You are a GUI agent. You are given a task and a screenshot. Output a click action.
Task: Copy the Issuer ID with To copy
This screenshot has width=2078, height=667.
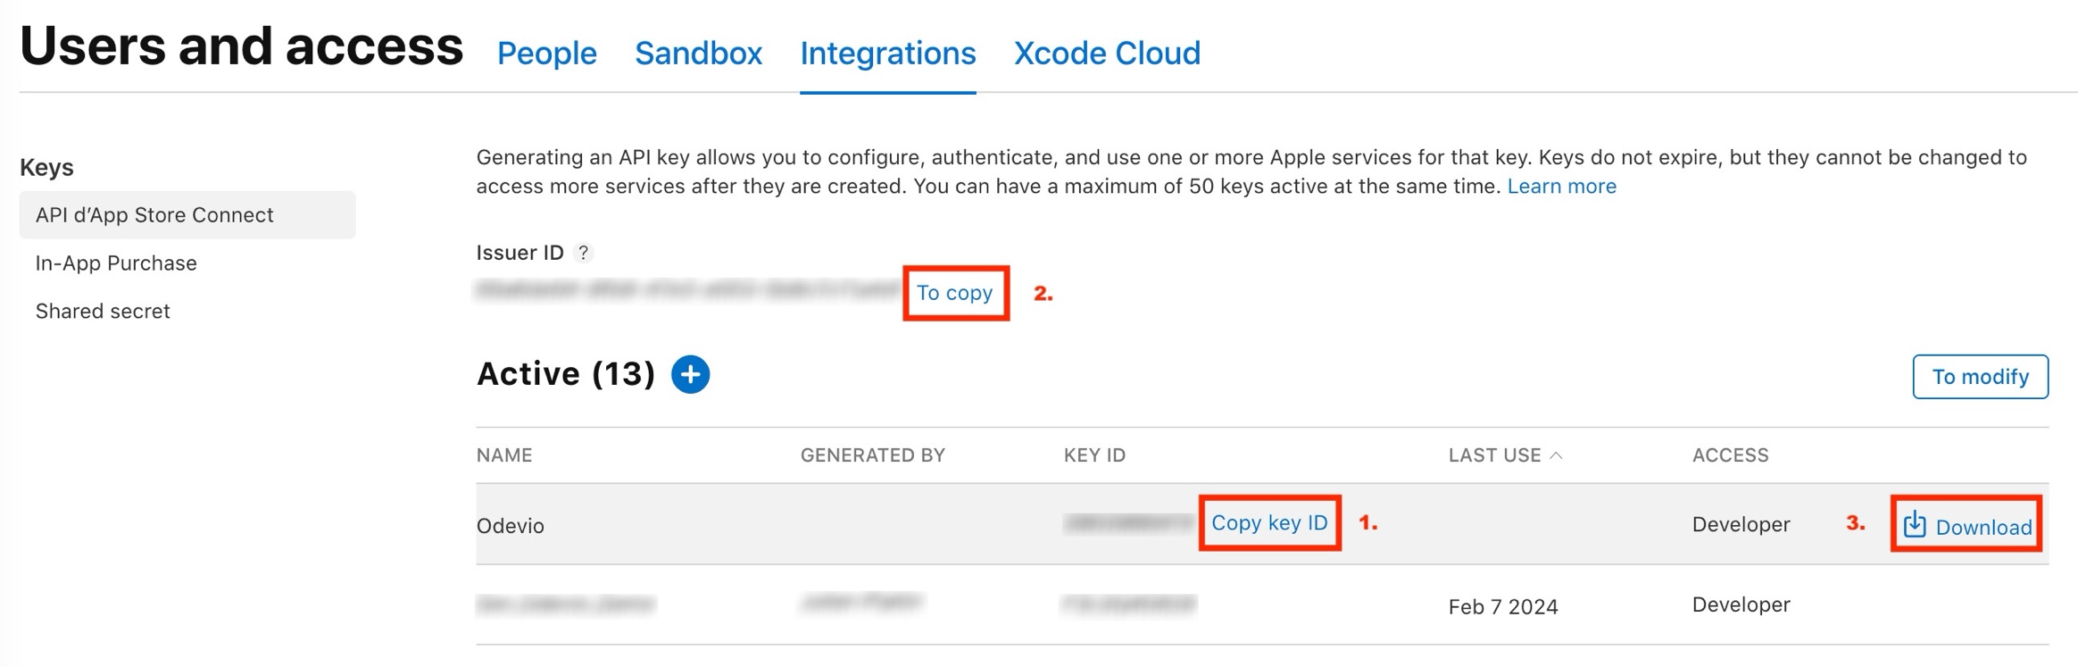tap(954, 293)
